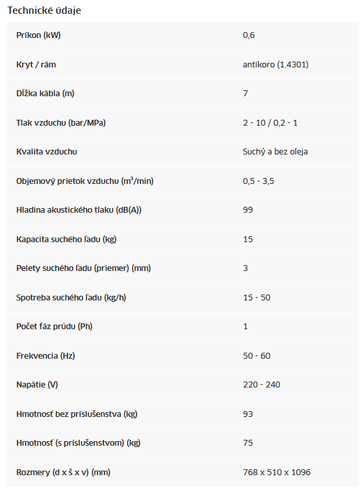The width and height of the screenshot is (363, 502).
Task: Click the 768 x 510 x 1096 dimensions value
Action: (x=277, y=473)
